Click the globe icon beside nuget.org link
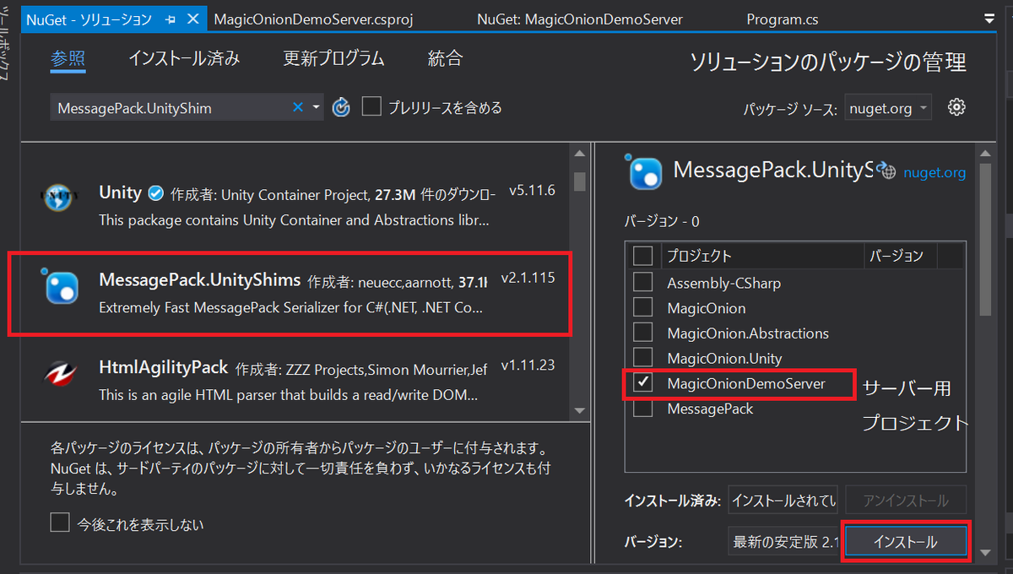 886,171
